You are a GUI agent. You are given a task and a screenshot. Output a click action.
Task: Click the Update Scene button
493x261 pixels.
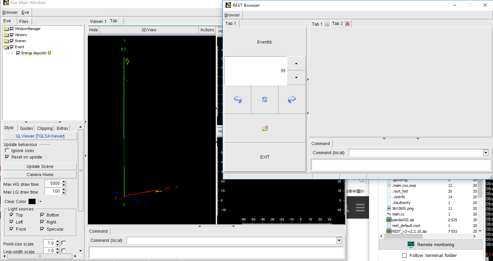40,166
